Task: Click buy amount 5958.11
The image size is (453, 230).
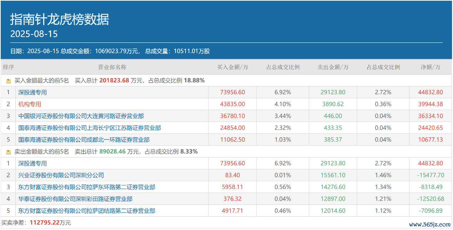Action: tap(233, 187)
